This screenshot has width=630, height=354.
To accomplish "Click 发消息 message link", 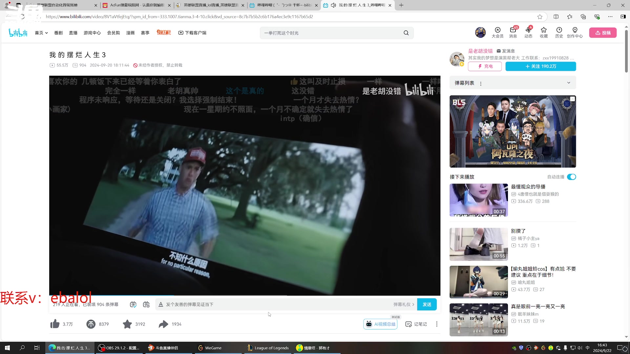I will 506,51.
